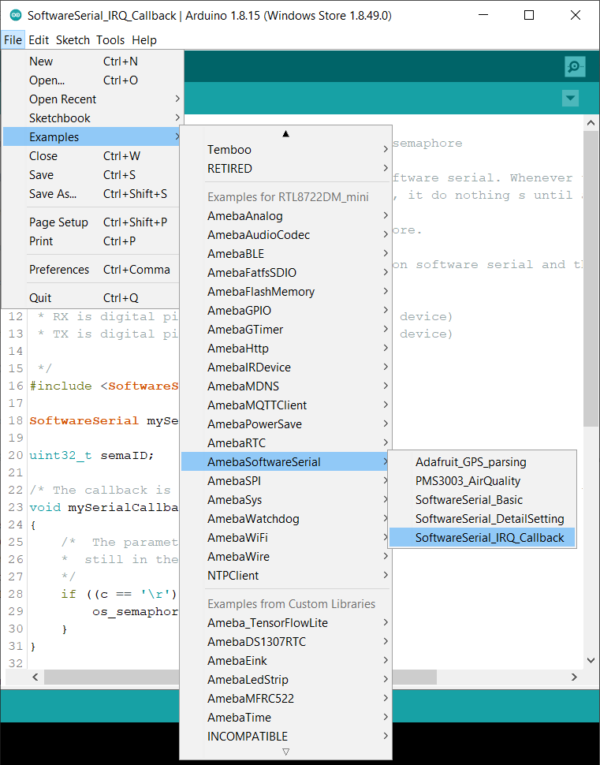The width and height of the screenshot is (600, 765).
Task: Open AmebaRTC examples submenu
Action: [286, 443]
